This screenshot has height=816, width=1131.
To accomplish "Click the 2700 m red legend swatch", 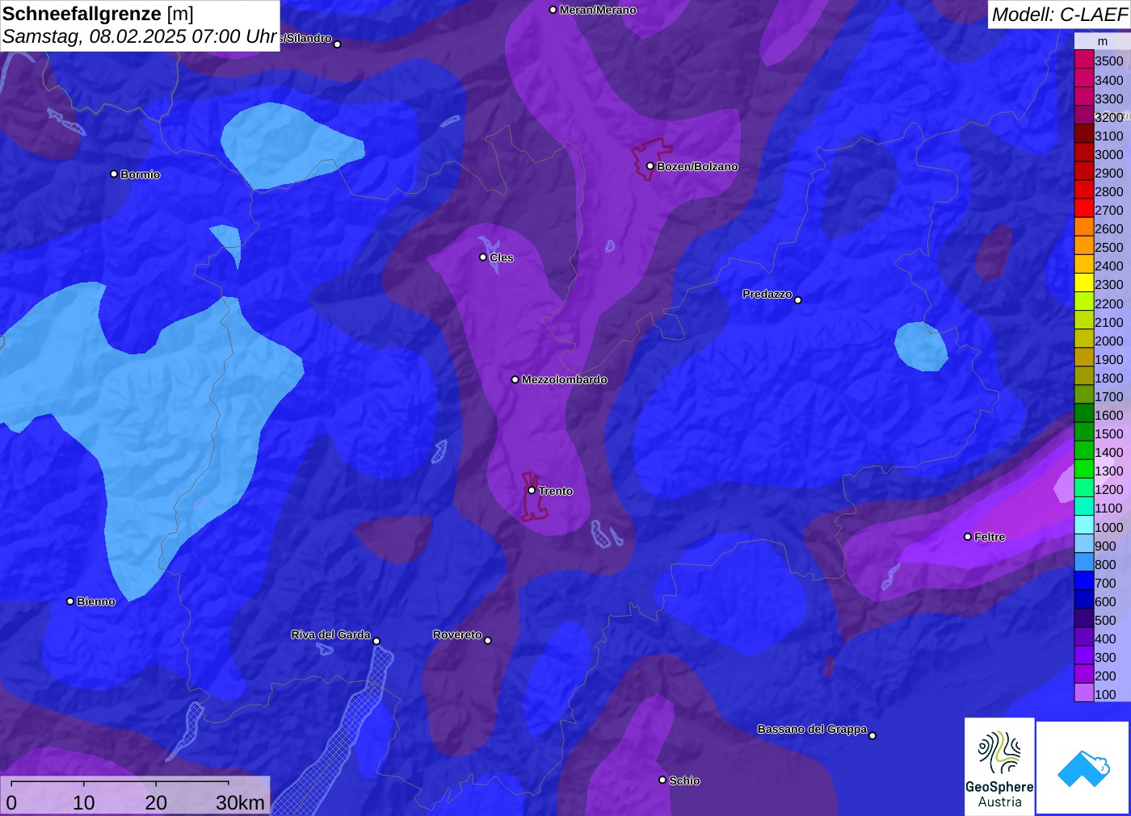I will (1084, 209).
